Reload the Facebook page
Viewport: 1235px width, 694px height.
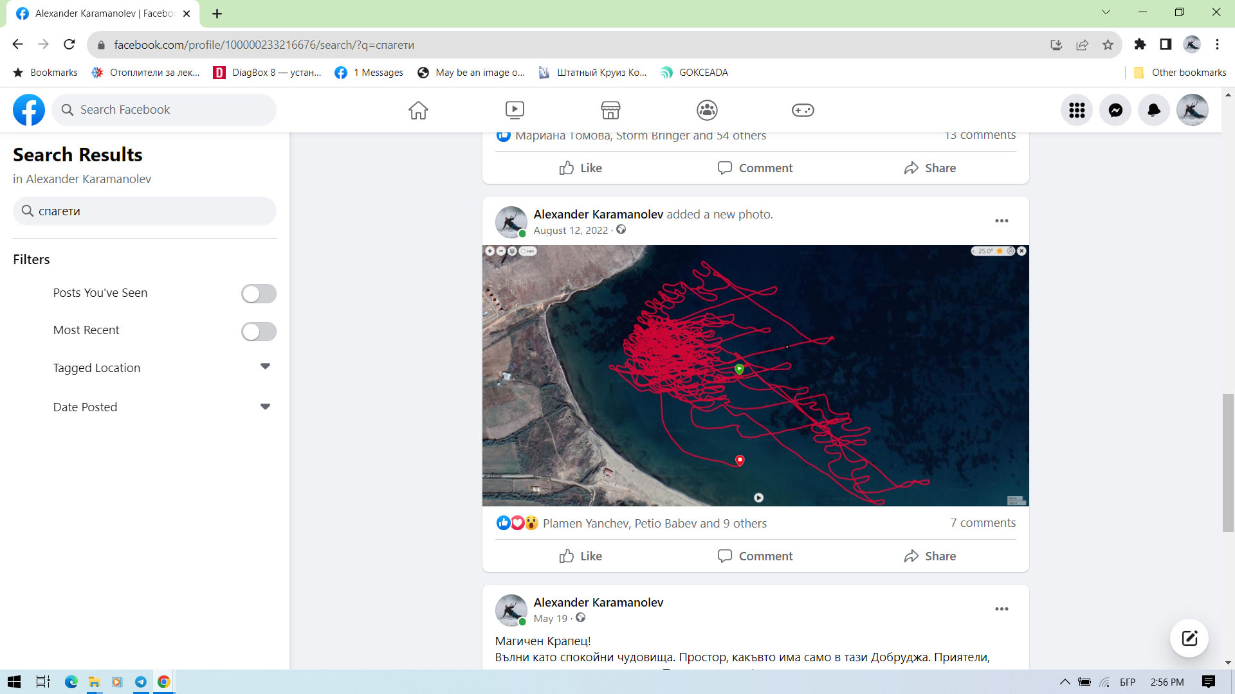(x=69, y=44)
